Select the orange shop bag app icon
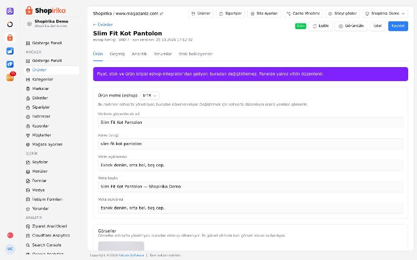Viewport: 417px width, 260px height. [x=10, y=37]
